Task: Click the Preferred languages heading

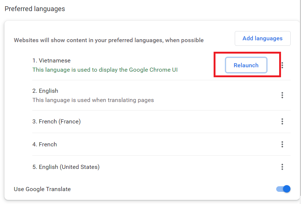Action: (35, 9)
